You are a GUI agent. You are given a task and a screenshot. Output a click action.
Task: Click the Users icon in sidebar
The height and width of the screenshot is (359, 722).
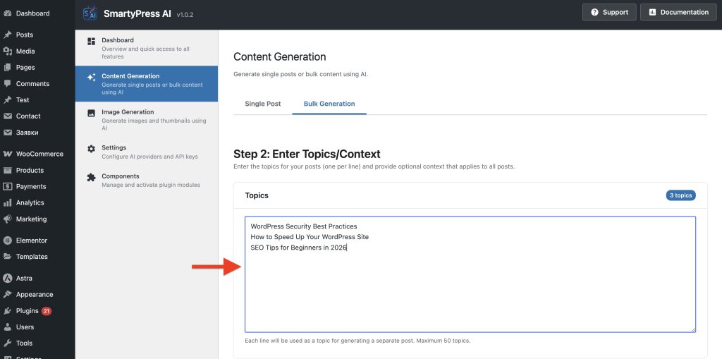[7, 327]
